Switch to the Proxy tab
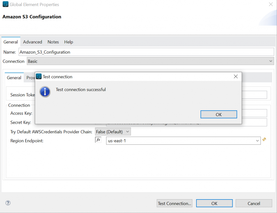277x213 pixels. tap(31, 77)
